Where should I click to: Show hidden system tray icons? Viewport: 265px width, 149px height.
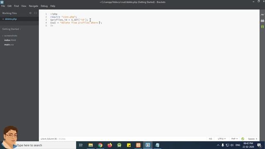tap(218, 145)
